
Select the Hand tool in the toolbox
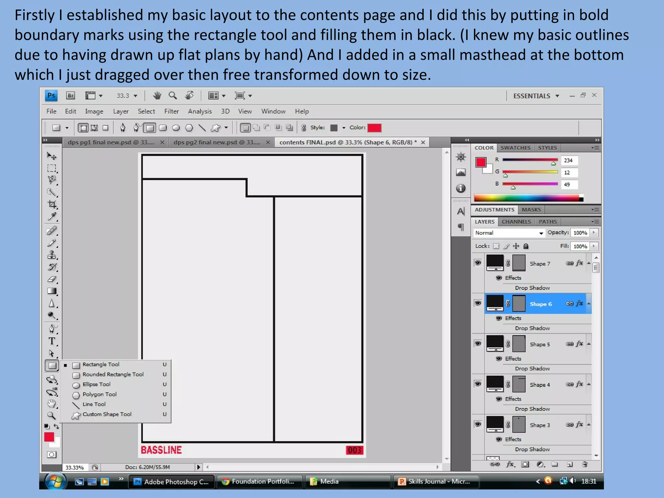click(51, 404)
